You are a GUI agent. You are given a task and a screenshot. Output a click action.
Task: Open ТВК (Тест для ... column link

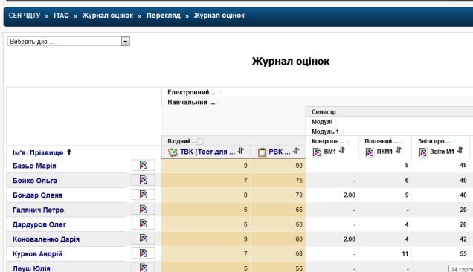207,152
